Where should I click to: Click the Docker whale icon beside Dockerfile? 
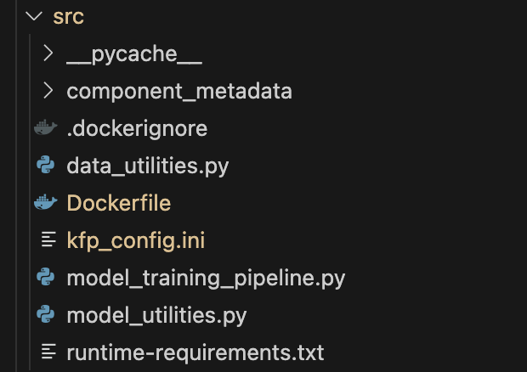(46, 203)
